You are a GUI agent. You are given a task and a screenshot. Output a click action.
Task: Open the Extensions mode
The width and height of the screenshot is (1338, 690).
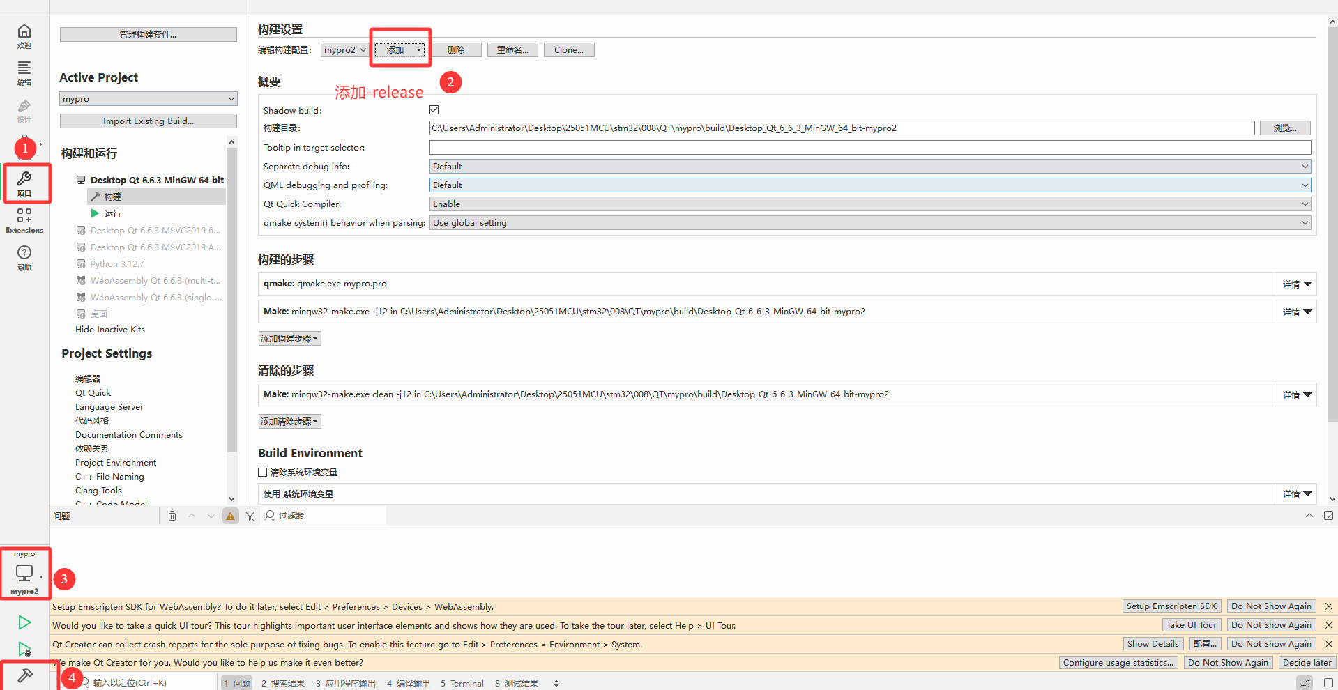[24, 220]
